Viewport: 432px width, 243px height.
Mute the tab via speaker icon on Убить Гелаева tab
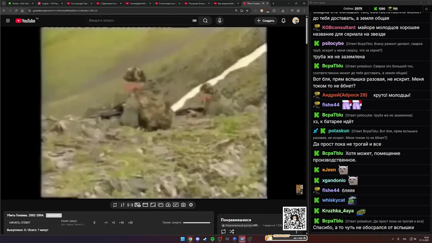coord(263,3)
